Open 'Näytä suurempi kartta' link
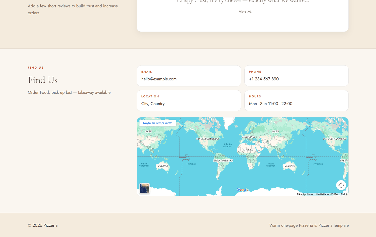This screenshot has height=237, width=376. pyautogui.click(x=158, y=123)
